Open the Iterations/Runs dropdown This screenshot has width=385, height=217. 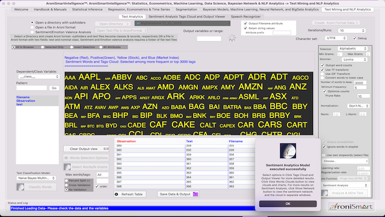coord(351,31)
